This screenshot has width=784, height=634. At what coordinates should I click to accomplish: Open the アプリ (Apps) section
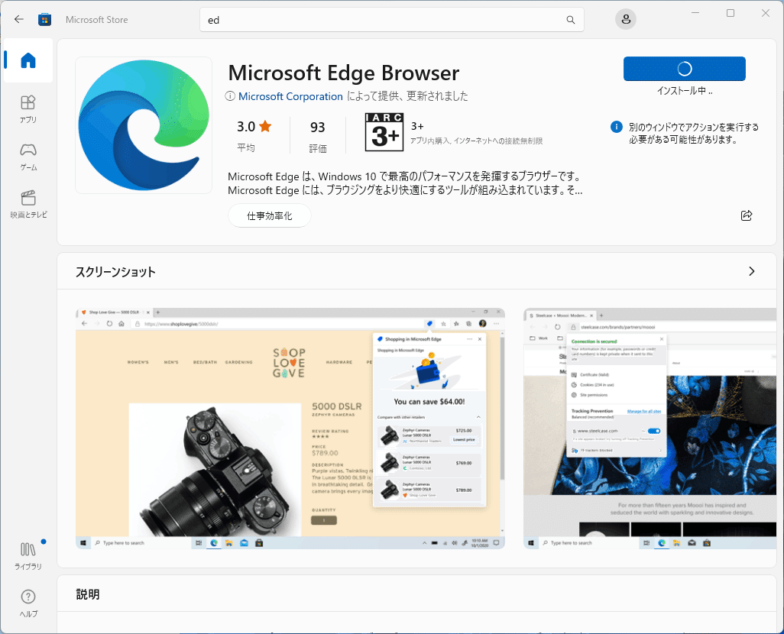click(x=28, y=108)
